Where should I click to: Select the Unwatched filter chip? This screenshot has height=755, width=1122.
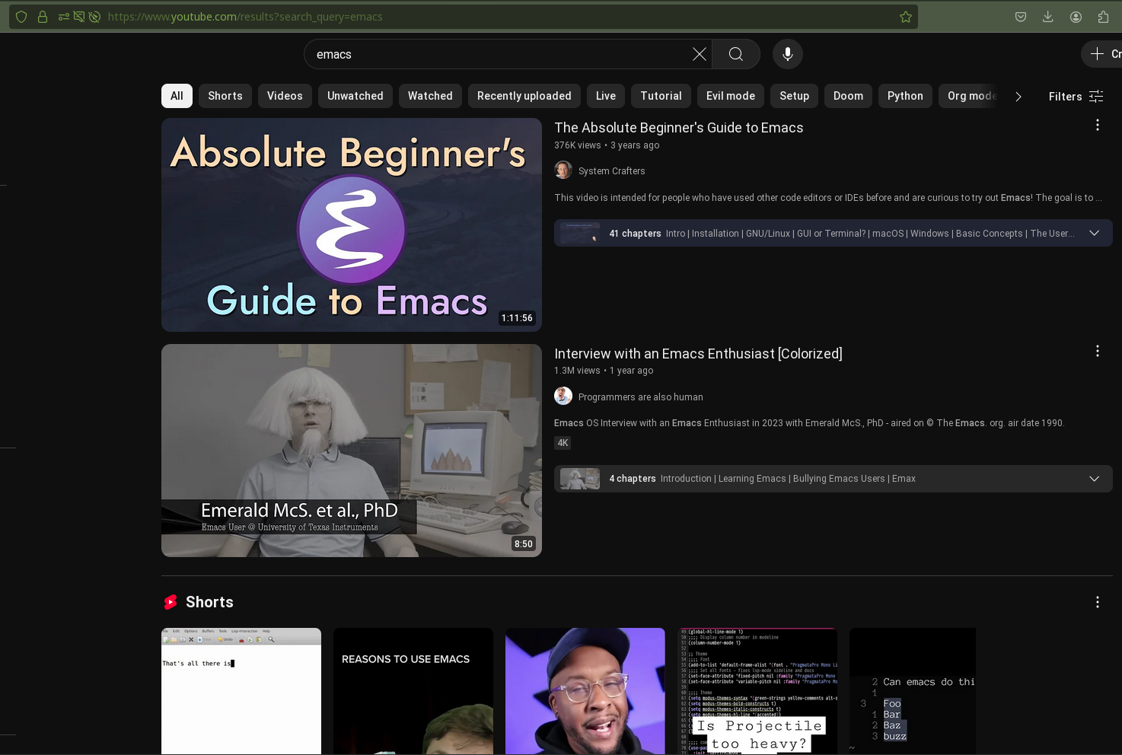coord(355,96)
